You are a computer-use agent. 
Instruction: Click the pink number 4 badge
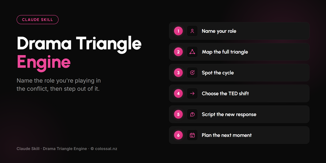[178, 93]
